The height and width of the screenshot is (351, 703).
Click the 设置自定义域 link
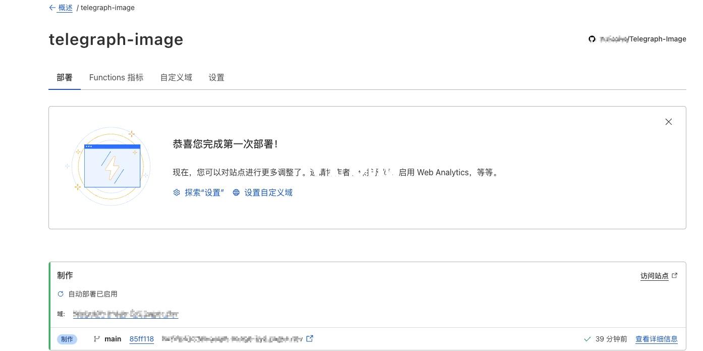click(x=268, y=192)
